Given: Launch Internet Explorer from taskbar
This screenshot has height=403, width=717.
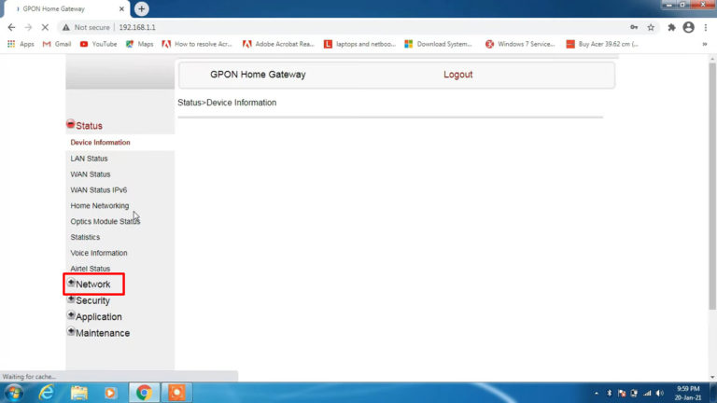Looking at the screenshot, I should [46, 393].
